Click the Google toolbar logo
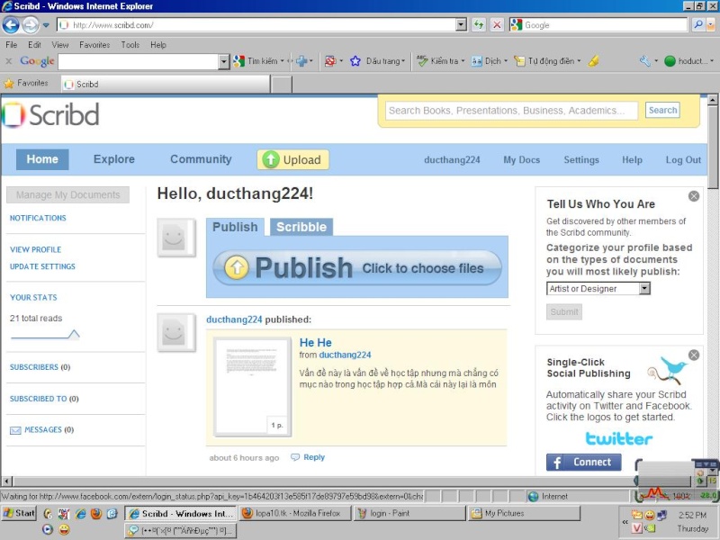This screenshot has width=720, height=540. click(x=37, y=61)
